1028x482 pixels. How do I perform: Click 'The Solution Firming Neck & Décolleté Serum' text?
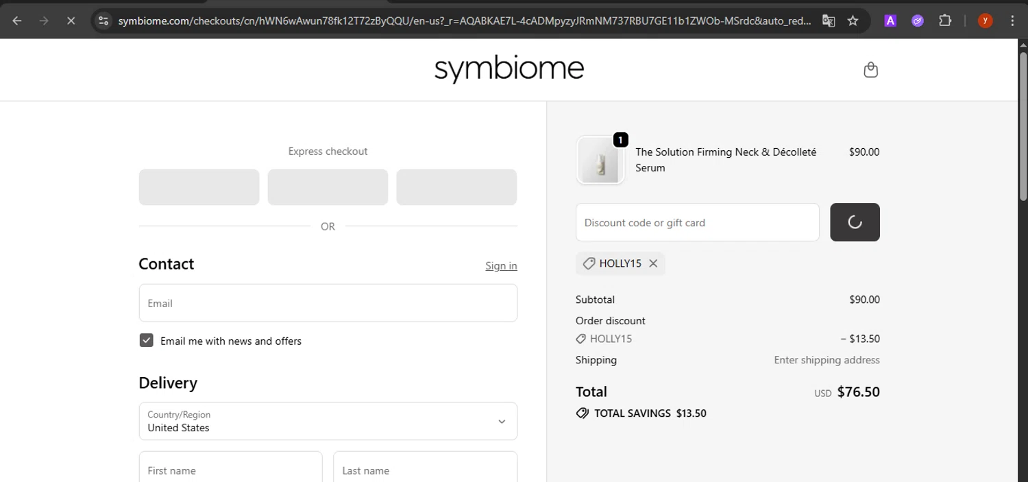(x=726, y=160)
